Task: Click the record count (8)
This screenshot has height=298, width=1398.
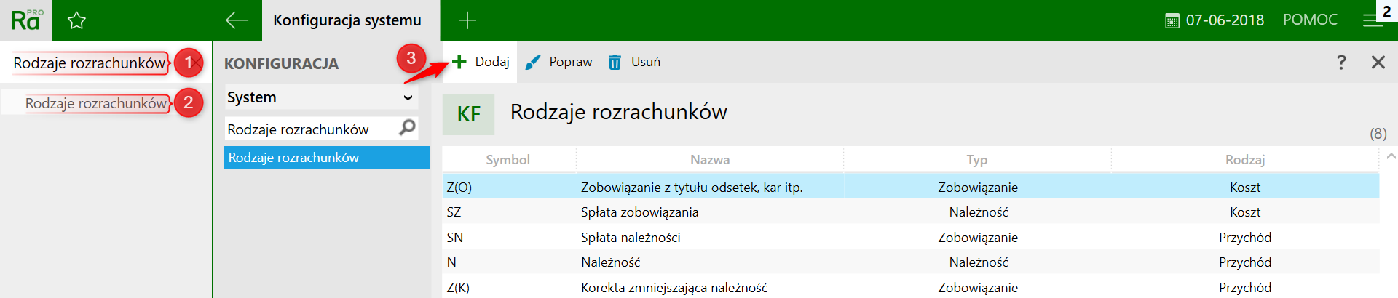Action: pos(1378,134)
